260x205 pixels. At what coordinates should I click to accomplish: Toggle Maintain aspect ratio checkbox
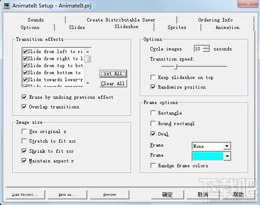pos(24,161)
